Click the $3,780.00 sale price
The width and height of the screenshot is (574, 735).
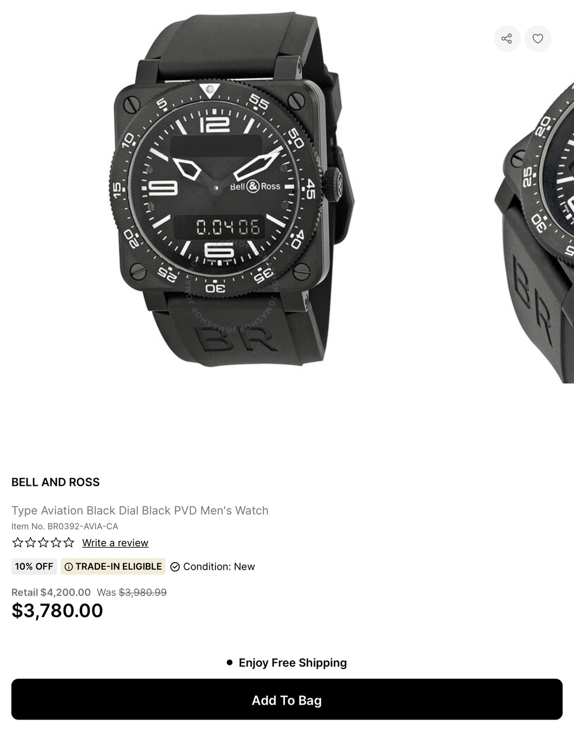pos(57,610)
